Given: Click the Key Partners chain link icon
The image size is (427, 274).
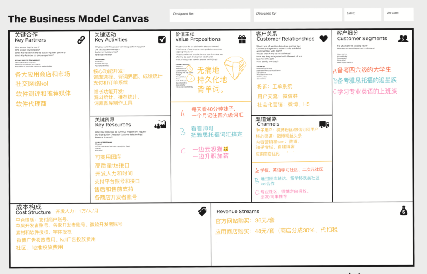Looking at the screenshot, I should click(81, 40).
